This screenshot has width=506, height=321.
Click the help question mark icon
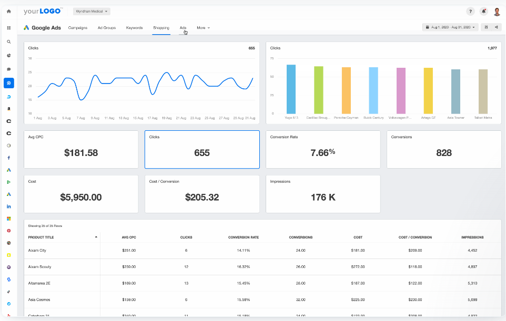coord(470,12)
